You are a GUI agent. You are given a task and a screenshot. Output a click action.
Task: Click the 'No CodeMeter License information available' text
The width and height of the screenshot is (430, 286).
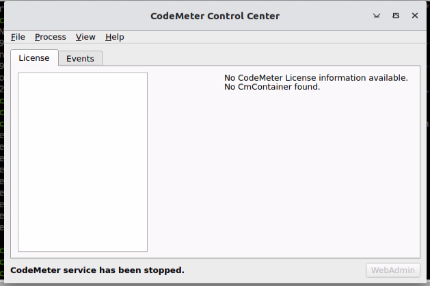click(316, 78)
